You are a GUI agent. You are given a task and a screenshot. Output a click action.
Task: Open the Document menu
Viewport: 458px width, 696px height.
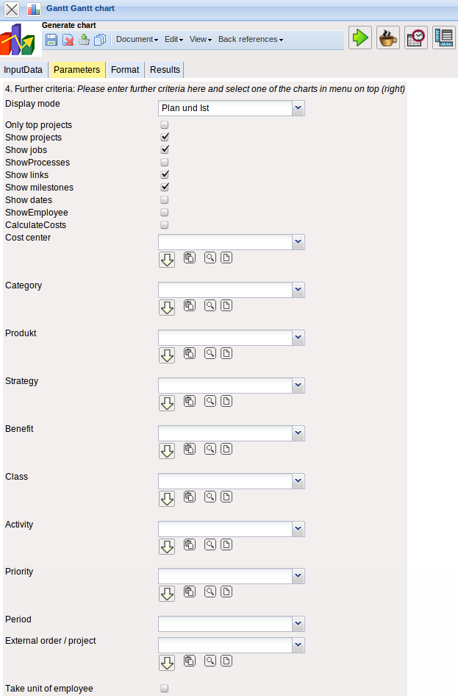[x=137, y=40]
